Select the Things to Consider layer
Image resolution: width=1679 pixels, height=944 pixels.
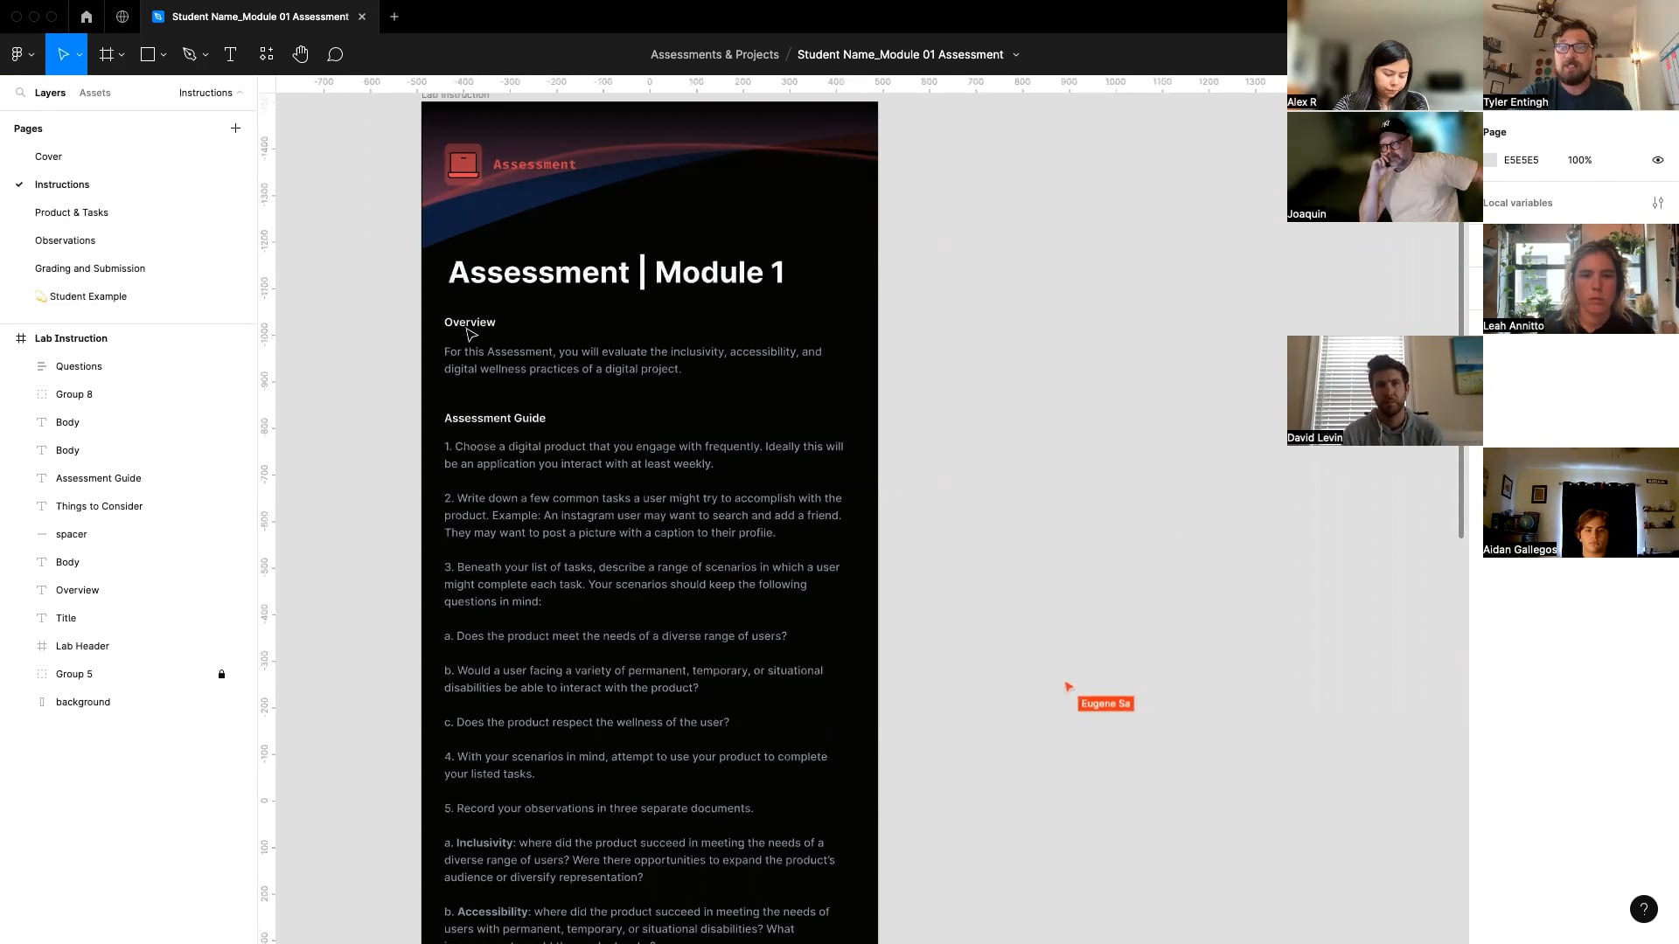point(99,506)
